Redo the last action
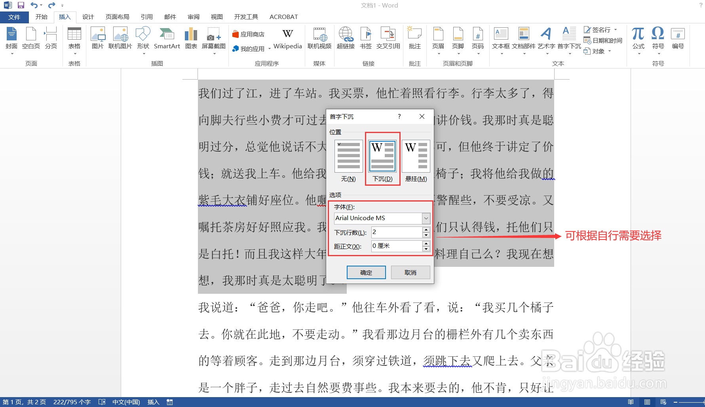This screenshot has height=407, width=705. [51, 5]
